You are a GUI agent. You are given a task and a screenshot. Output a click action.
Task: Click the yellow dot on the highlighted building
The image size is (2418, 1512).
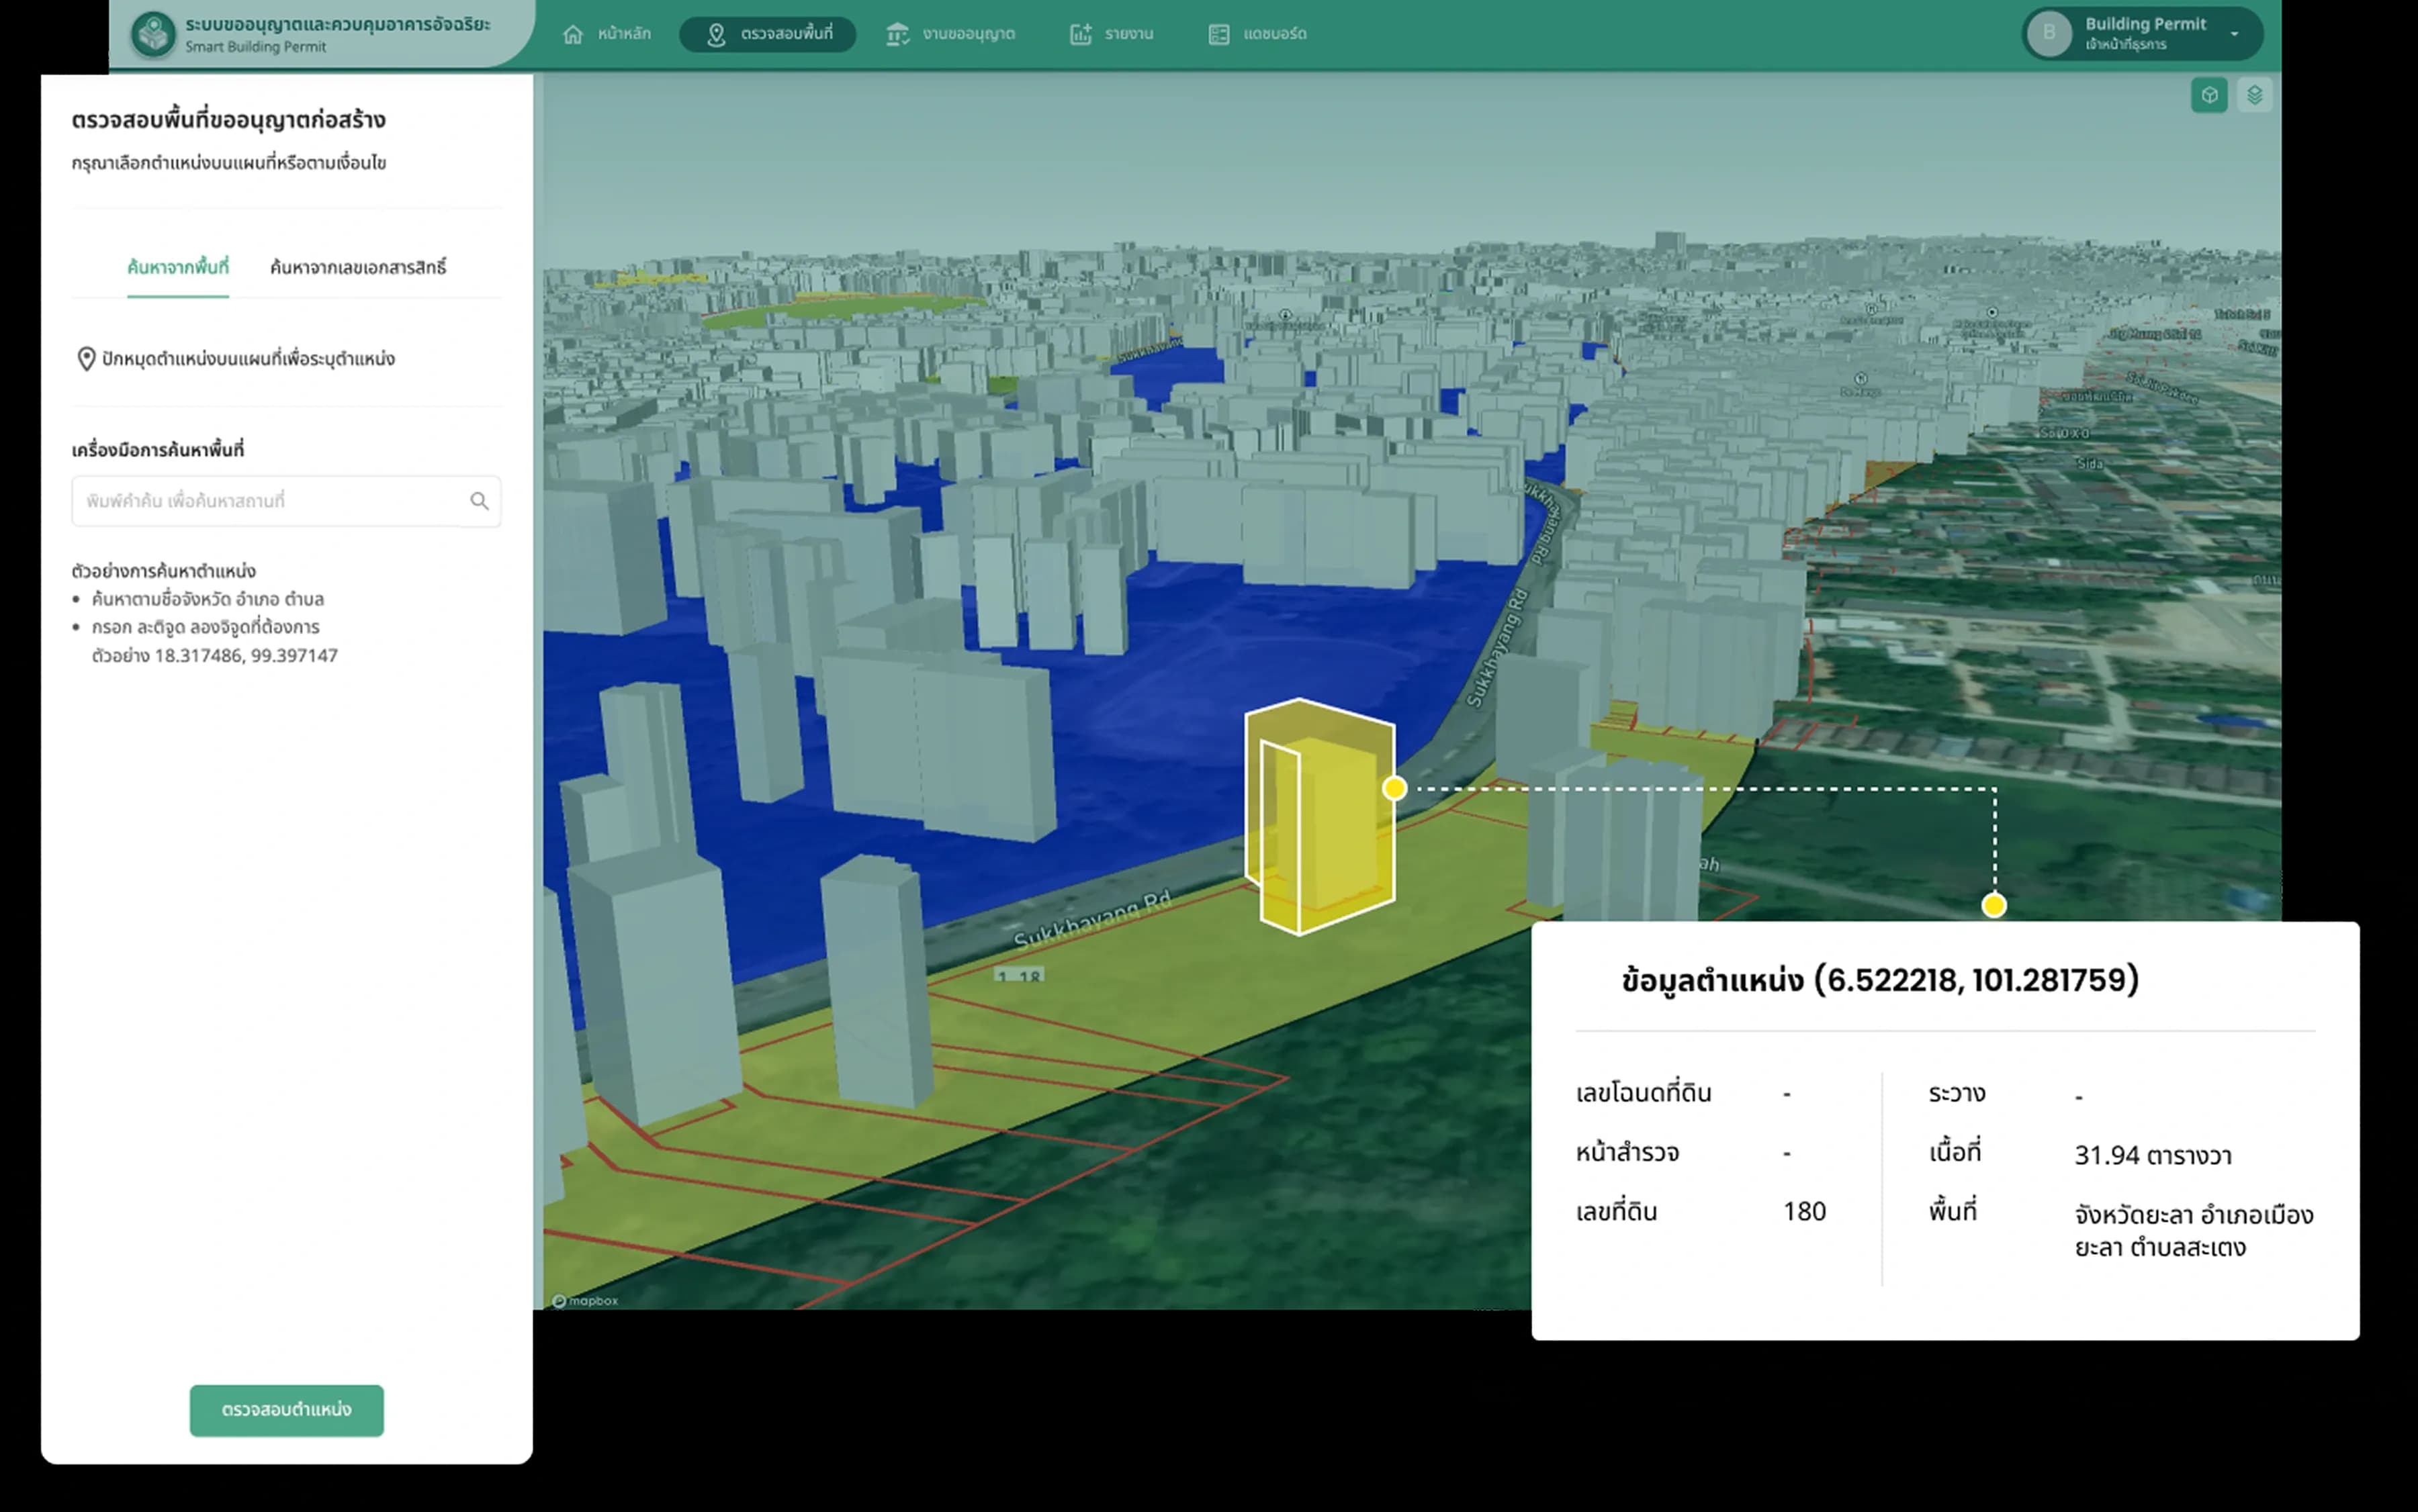[x=1394, y=789]
